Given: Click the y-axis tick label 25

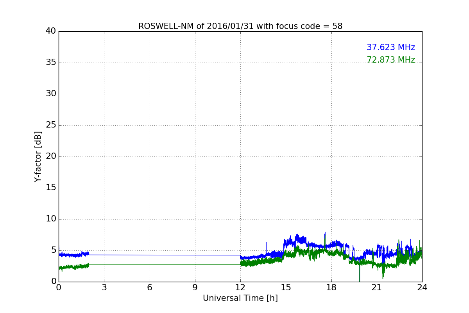Looking at the screenshot, I should [x=51, y=125].
